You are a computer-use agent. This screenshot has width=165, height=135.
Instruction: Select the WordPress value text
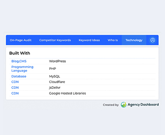tap(57, 61)
